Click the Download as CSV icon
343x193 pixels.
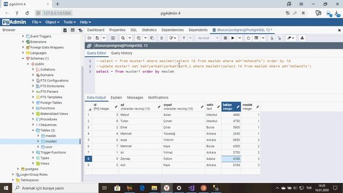pos(302,38)
